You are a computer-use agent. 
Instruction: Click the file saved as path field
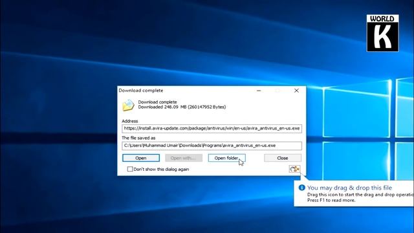click(212, 146)
